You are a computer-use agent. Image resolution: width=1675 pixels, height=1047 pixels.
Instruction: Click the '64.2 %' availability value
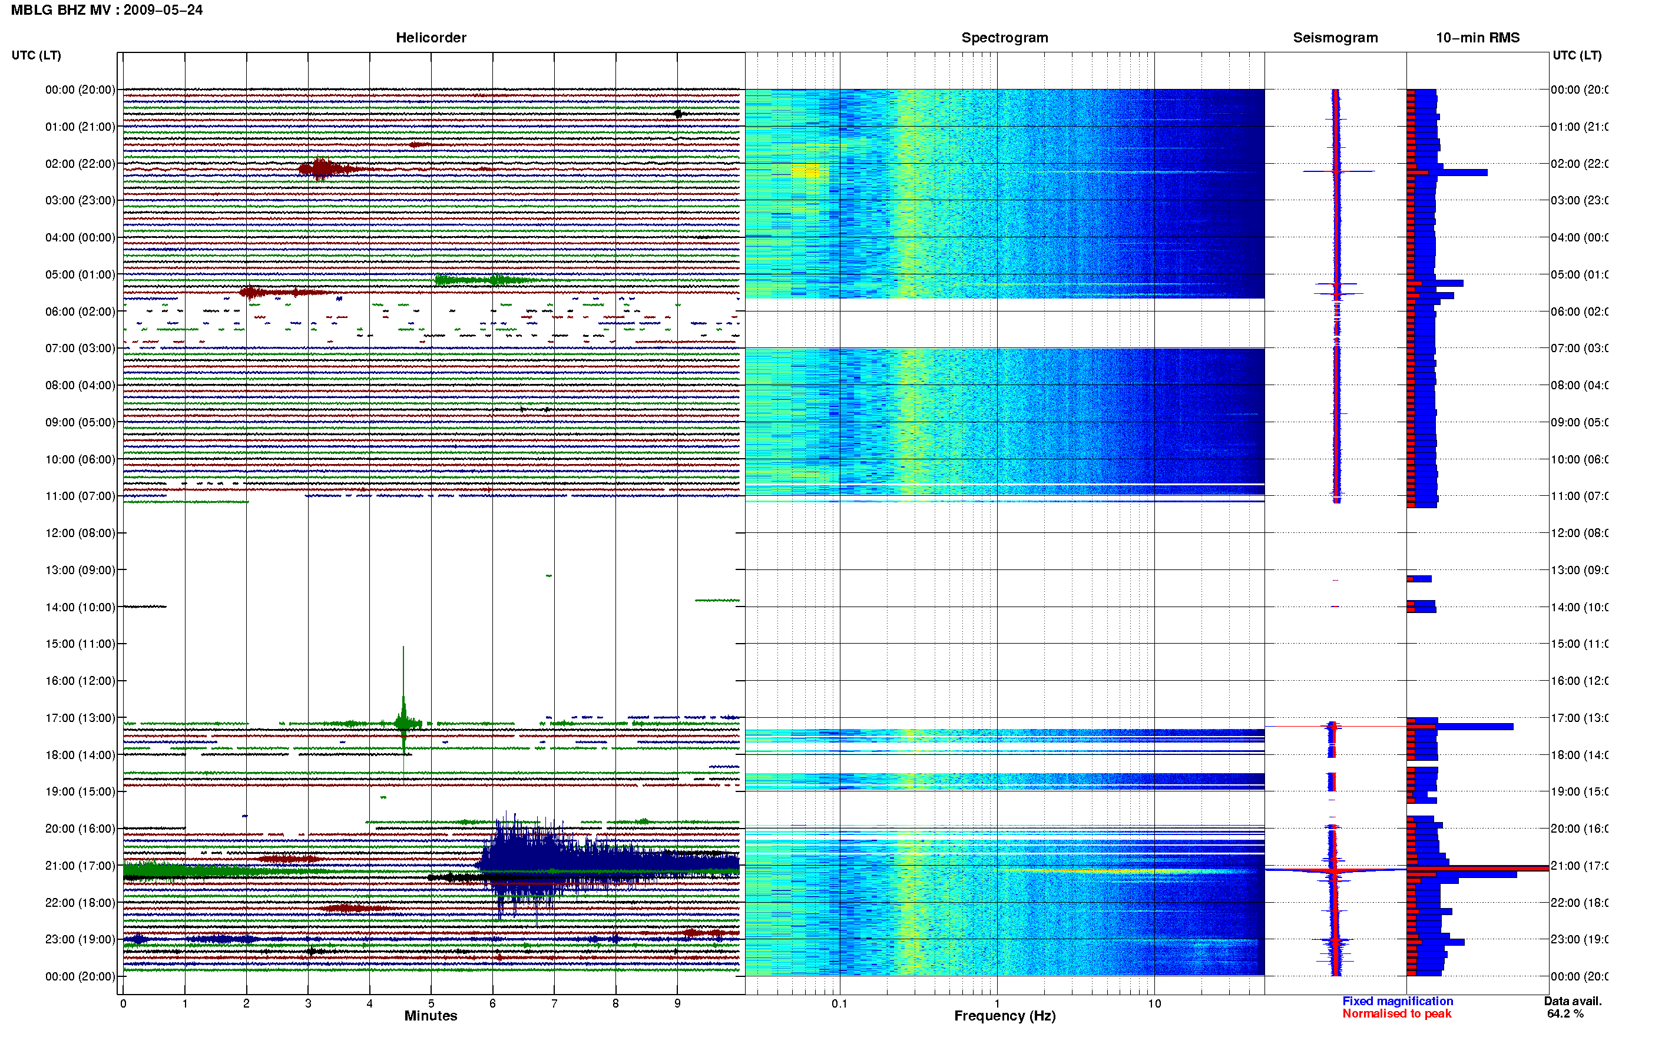[x=1565, y=1014]
